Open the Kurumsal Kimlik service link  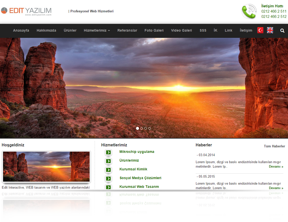pos(133,169)
